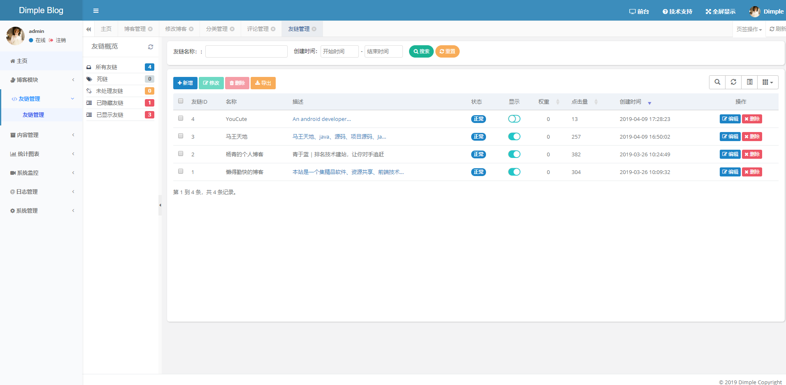
Task: Check the 马王天地 row checkbox
Action: click(x=181, y=136)
